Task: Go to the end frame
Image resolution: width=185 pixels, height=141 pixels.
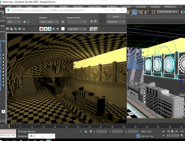Action: (181, 131)
